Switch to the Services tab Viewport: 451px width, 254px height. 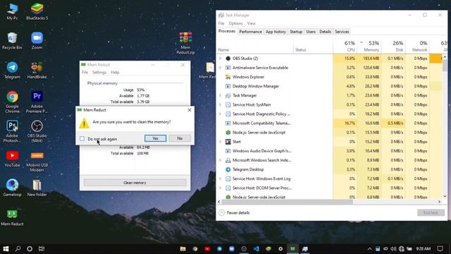point(342,32)
